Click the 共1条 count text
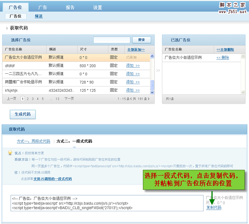This screenshot has height=224, width=249. [x=170, y=99]
